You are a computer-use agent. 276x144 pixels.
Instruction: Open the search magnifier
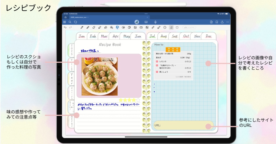point(70,22)
